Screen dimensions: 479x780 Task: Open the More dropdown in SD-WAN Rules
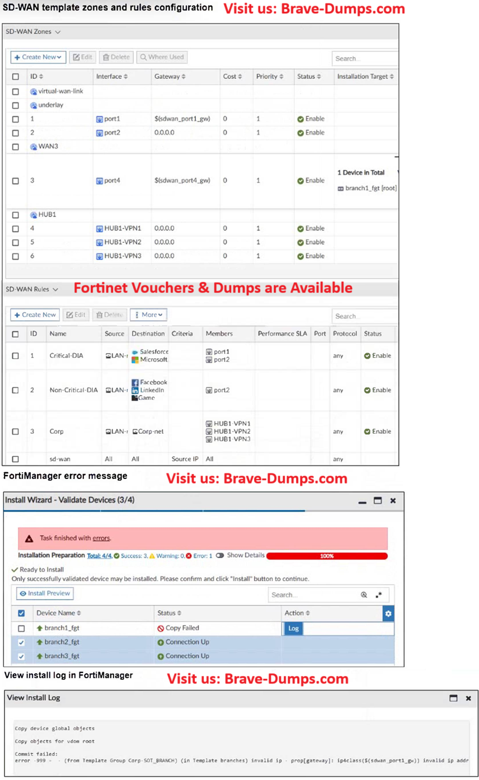(x=148, y=315)
